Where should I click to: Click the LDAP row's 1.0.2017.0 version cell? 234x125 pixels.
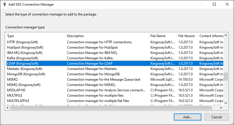(x=186, y=63)
